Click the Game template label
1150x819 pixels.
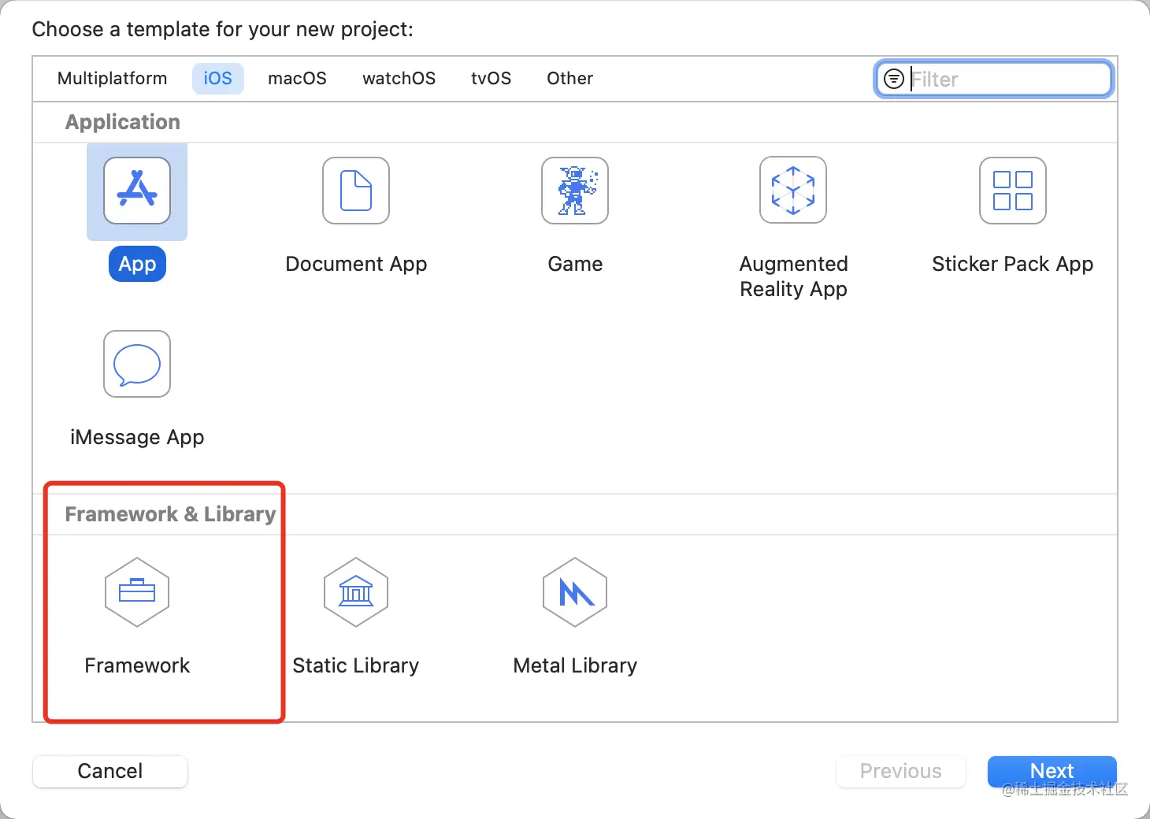pos(575,264)
